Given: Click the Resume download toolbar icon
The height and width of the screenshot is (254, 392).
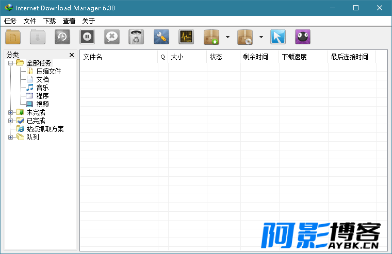Looking at the screenshot, I should pyautogui.click(x=38, y=37).
